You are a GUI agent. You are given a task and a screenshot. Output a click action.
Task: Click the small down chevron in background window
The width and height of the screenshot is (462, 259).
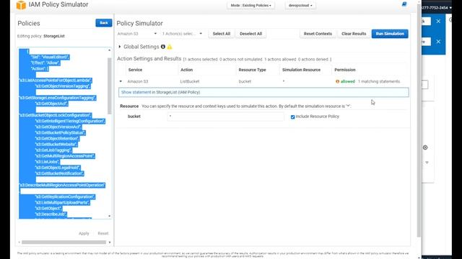click(427, 163)
